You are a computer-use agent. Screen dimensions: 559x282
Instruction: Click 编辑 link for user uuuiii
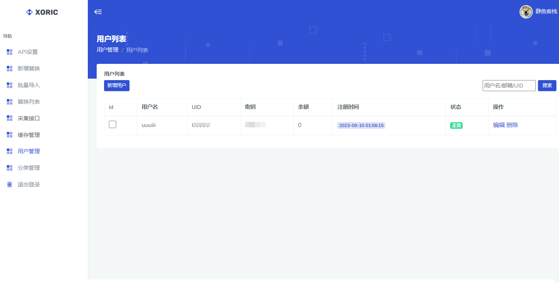tap(498, 125)
